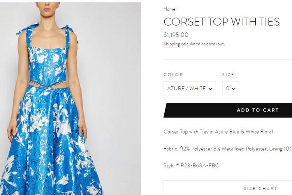Open the Color dropdown showing Azure / White
This screenshot has height=195, width=292.
click(190, 89)
